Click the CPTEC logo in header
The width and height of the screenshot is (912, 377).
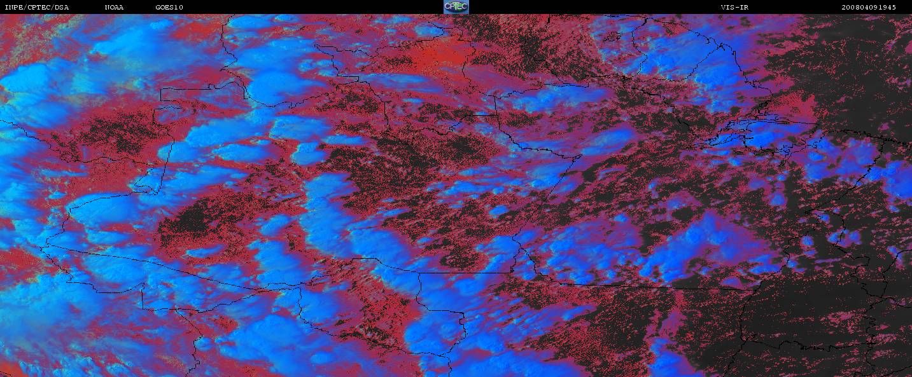point(456,7)
